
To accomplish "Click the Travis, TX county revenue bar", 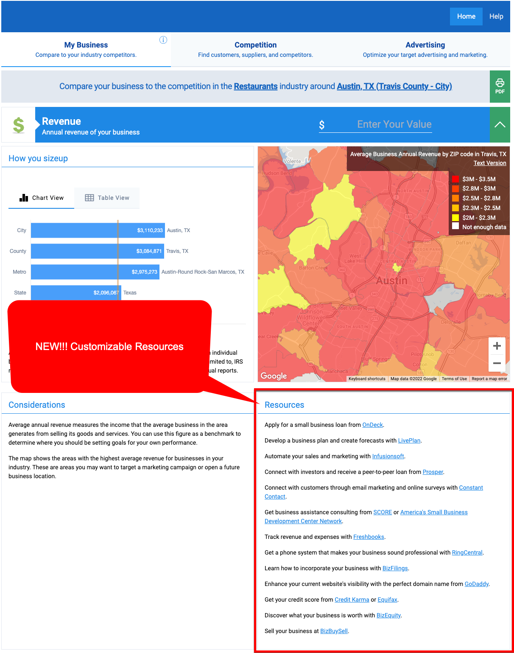I will tap(98, 251).
